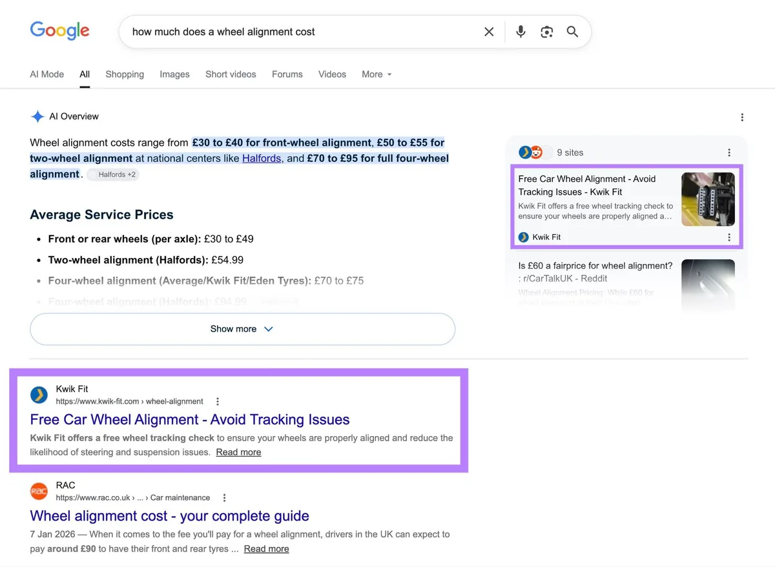The width and height of the screenshot is (775, 567).
Task: Click the RAC favicon in search result
Action: 39,492
